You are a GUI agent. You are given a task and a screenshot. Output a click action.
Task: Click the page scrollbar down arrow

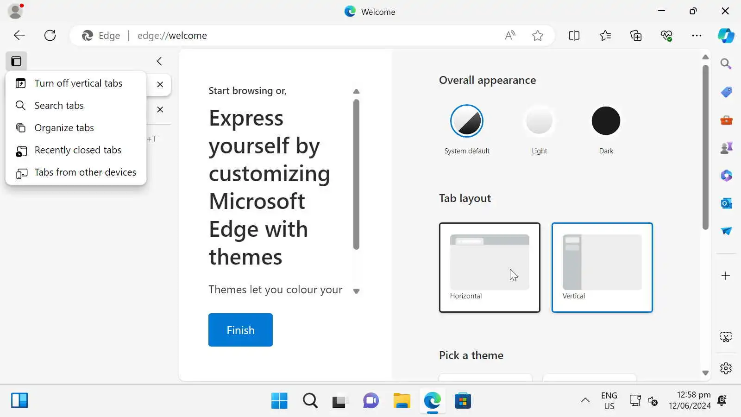click(705, 373)
